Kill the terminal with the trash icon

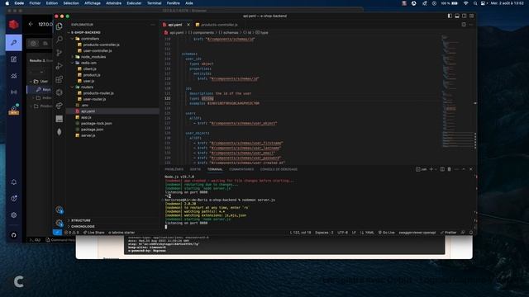(449, 169)
